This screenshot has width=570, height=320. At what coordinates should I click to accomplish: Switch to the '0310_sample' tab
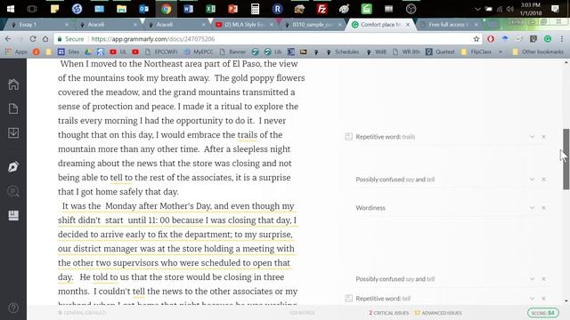coord(312,25)
